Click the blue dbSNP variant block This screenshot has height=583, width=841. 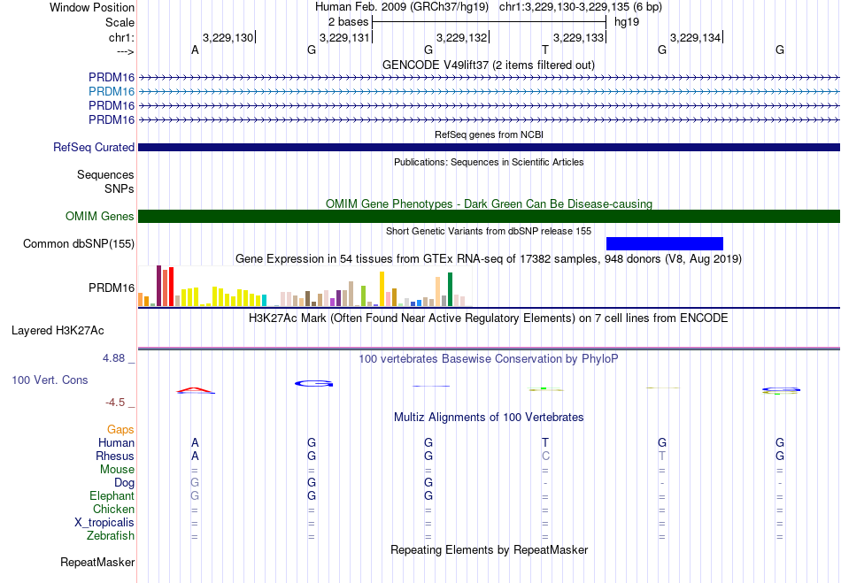pyautogui.click(x=665, y=244)
